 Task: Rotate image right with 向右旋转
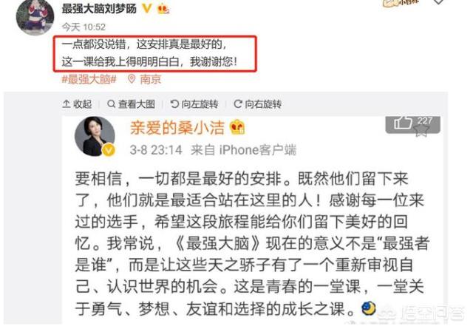(258, 104)
